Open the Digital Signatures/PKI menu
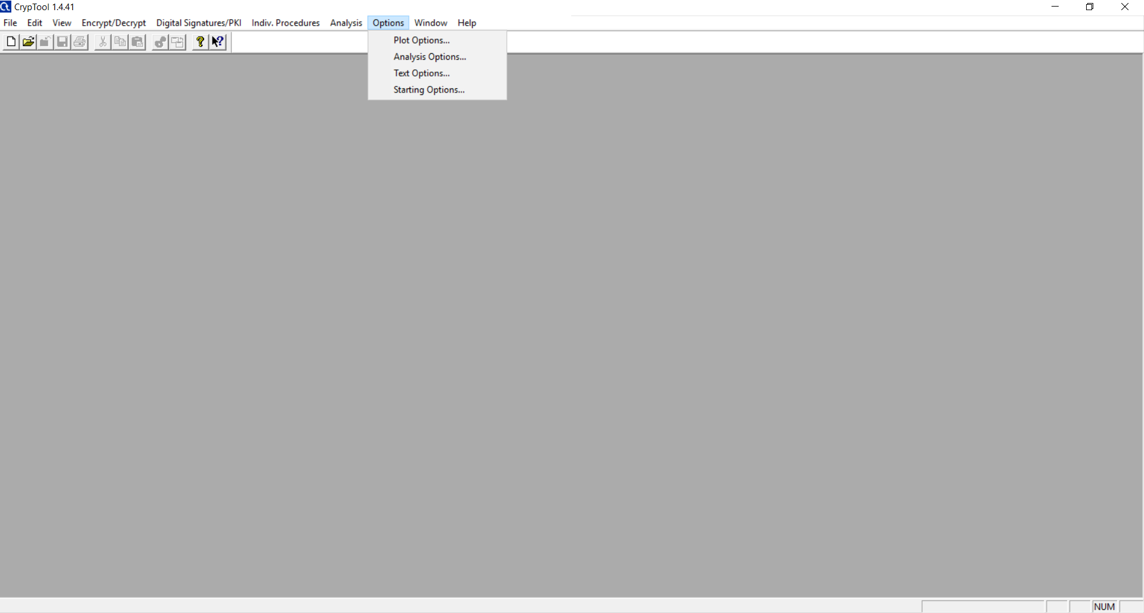The height and width of the screenshot is (613, 1144). click(199, 23)
